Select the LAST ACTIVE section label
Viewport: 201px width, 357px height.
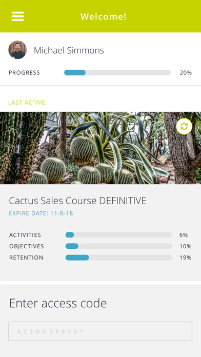[x=27, y=103]
